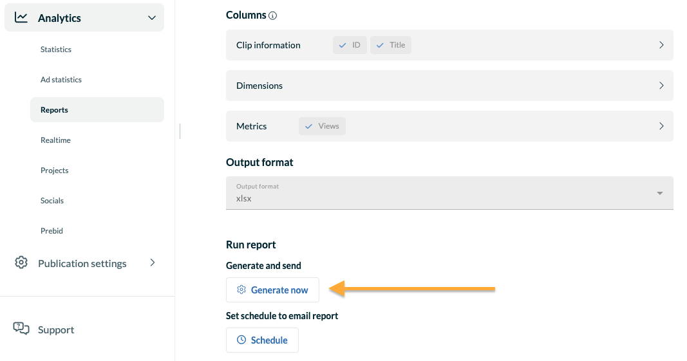Image resolution: width=687 pixels, height=361 pixels.
Task: Expand the Metrics row arrow
Action: [662, 126]
